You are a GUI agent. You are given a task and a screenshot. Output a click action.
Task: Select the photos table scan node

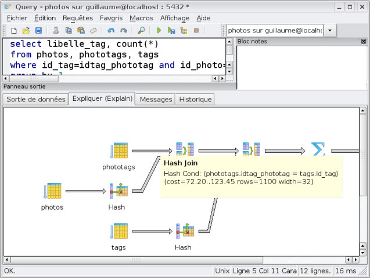[x=52, y=191]
